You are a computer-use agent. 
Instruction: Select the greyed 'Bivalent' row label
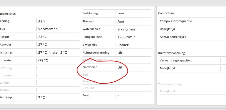coord(88,88)
